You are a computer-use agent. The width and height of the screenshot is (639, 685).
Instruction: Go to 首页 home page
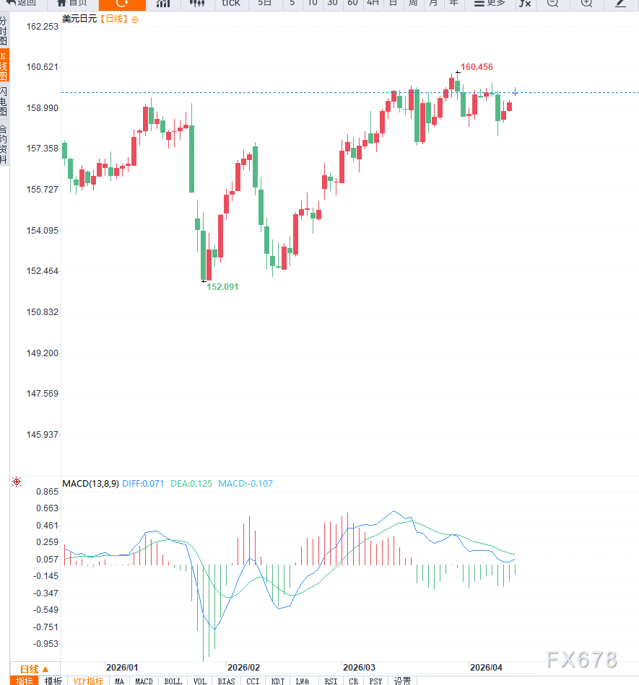pyautogui.click(x=72, y=4)
